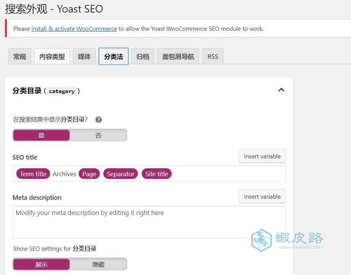This screenshot has height=275, width=351.
Task: Insert variable into the Meta description
Action: [x=262, y=196]
